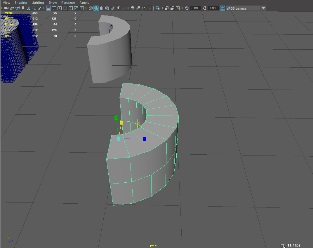Open the Renderer menu
This screenshot has width=313, height=248.
tap(68, 3)
